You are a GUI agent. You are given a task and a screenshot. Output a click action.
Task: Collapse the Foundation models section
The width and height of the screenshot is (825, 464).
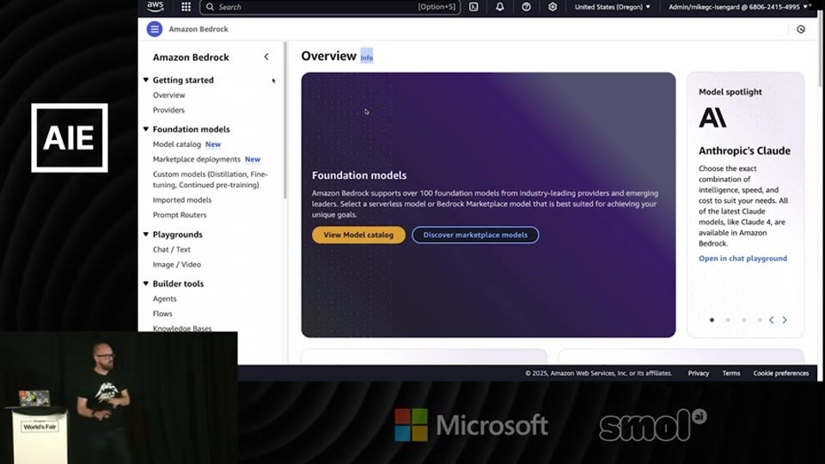tap(146, 129)
